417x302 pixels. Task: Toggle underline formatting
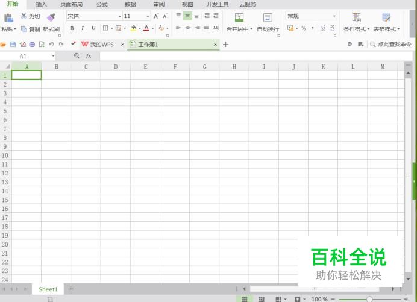pyautogui.click(x=93, y=28)
